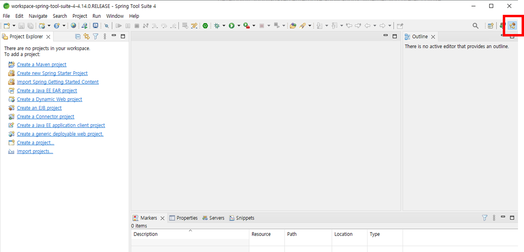This screenshot has height=252, width=524.
Task: Open Project Explorer view menu (three dots)
Action: (x=105, y=36)
